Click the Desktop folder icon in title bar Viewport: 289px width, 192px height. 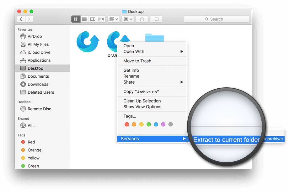(x=124, y=11)
